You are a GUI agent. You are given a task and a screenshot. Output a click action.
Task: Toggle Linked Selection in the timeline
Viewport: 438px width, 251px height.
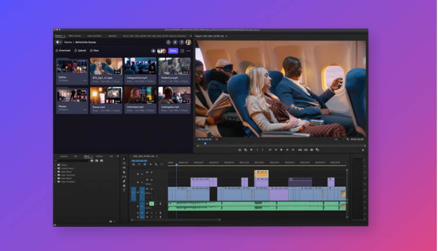(145, 165)
